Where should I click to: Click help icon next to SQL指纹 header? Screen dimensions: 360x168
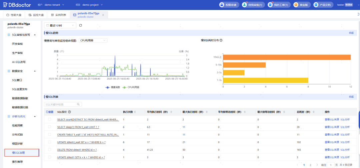pyautogui.click(x=69, y=112)
